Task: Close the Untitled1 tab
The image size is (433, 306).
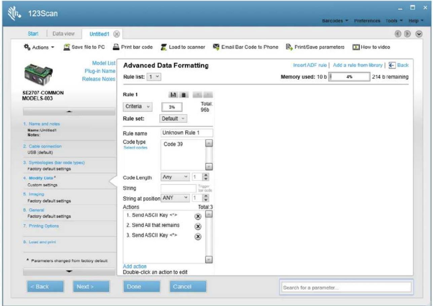Action: click(x=116, y=34)
